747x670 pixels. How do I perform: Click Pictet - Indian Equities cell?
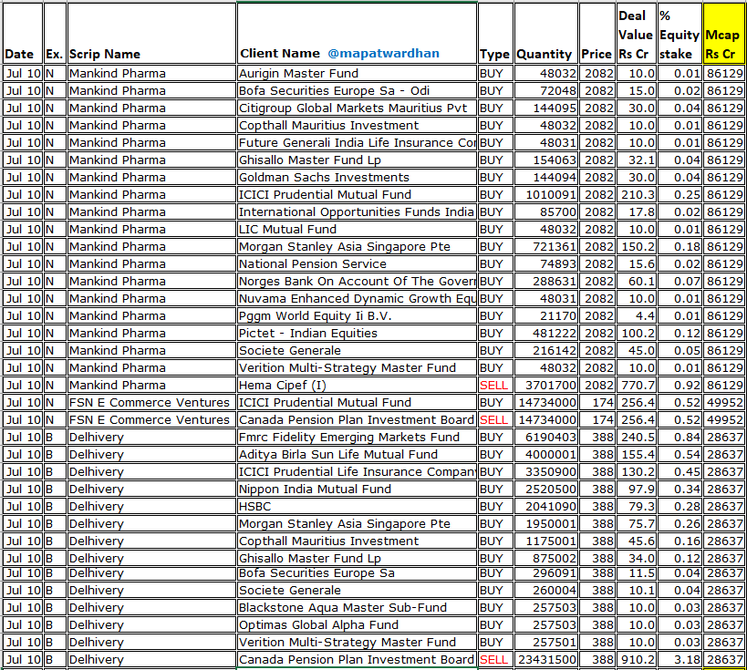point(357,333)
